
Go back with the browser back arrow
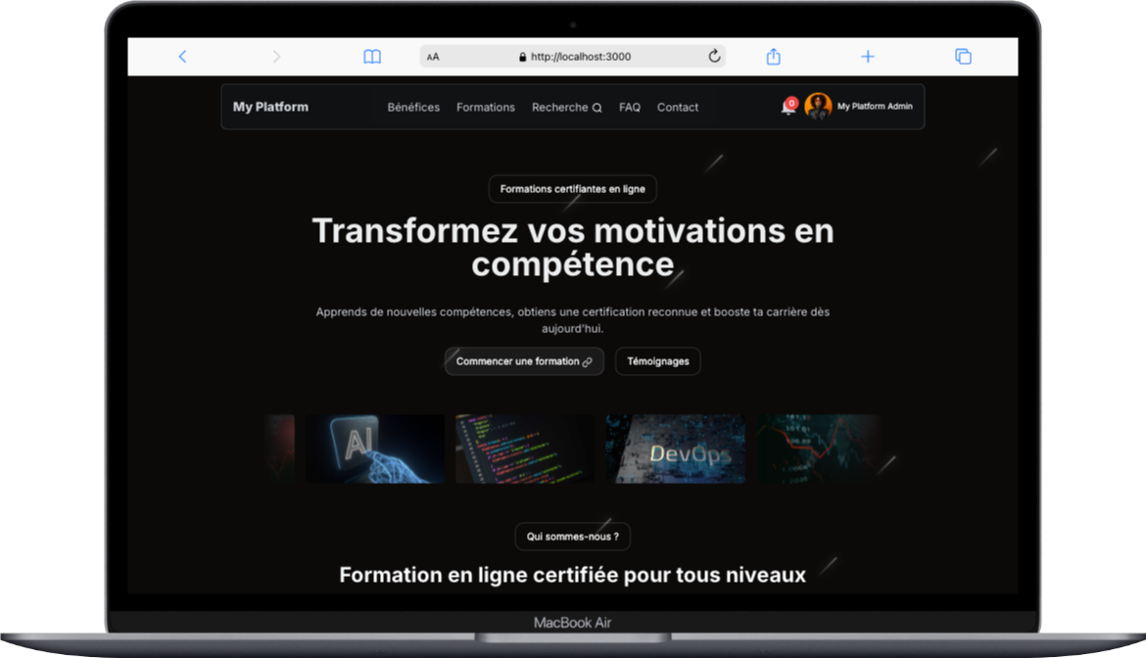coord(183,56)
